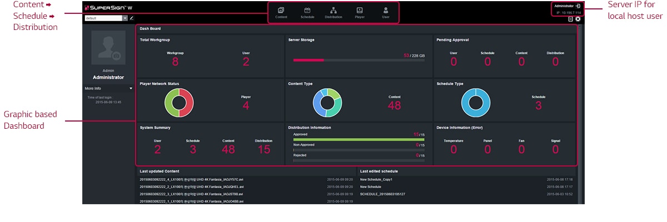This screenshot has width=667, height=222.
Task: Open New Schedule_Copy1 in last edited schedule
Action: [376, 180]
